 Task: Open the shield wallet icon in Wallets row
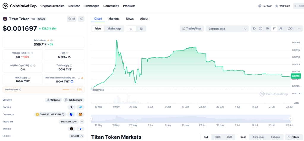(x=80, y=129)
